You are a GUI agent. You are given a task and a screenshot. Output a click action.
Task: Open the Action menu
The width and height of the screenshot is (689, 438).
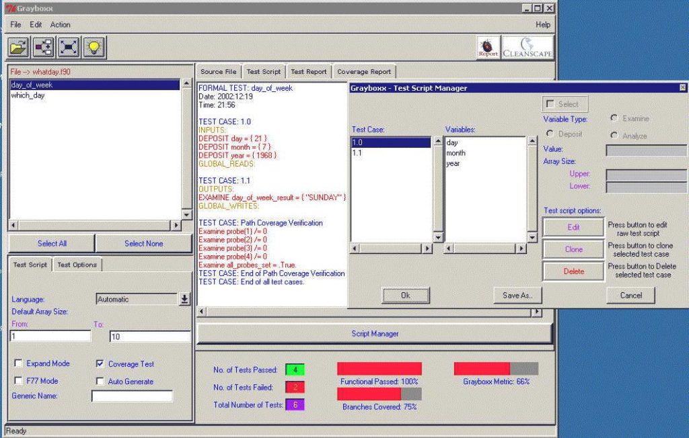click(x=60, y=25)
